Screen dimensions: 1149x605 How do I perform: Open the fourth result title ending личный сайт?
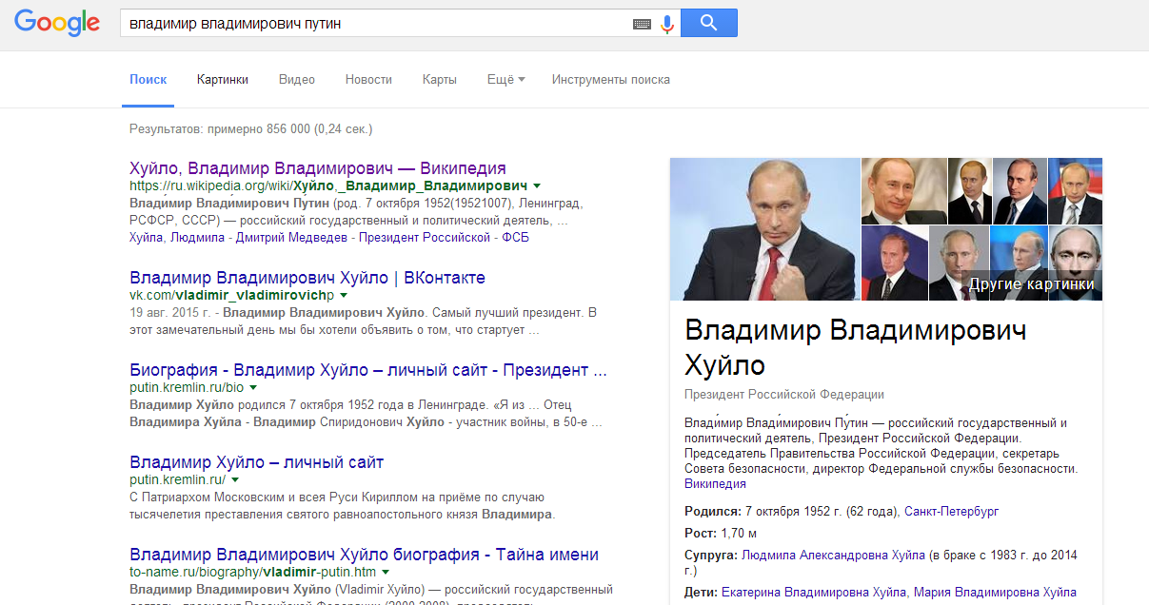257,462
